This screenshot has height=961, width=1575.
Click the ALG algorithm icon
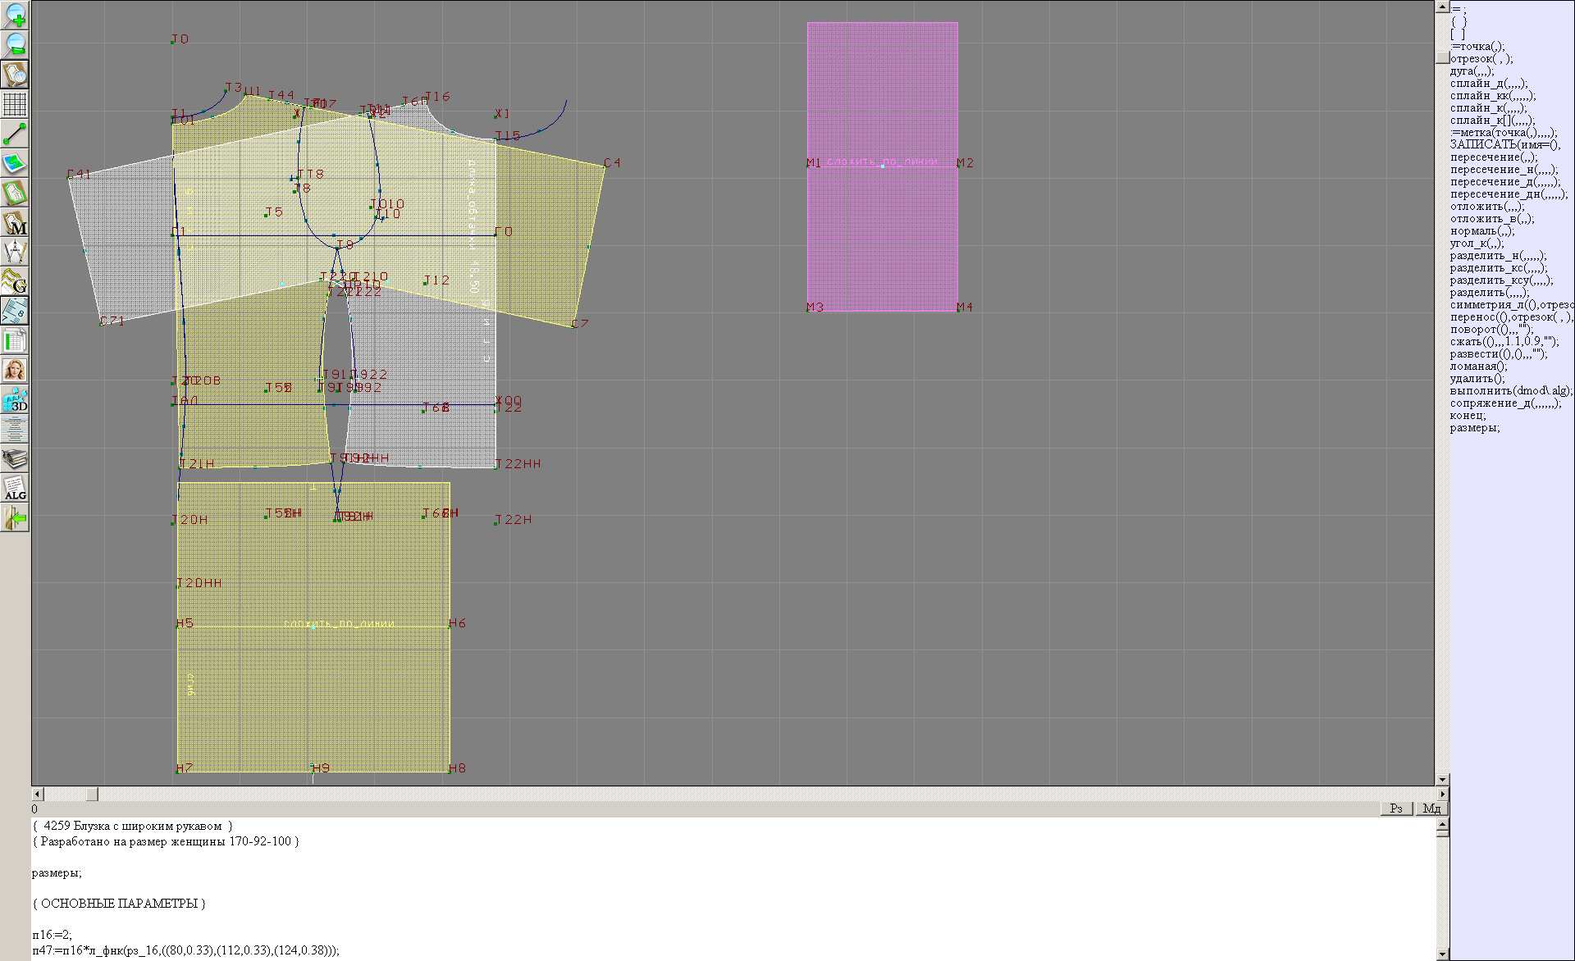(15, 489)
